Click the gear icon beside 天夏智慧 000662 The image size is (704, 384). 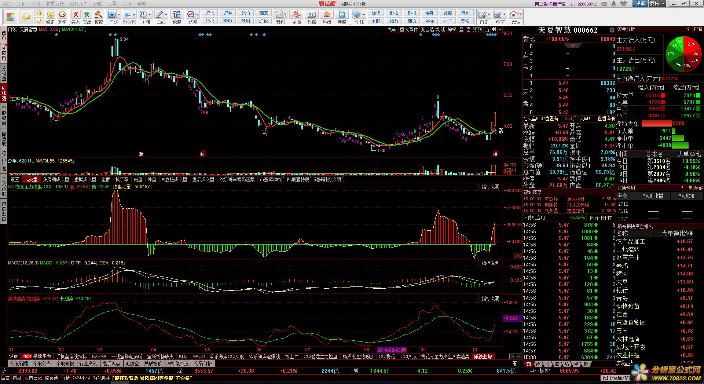(612, 30)
